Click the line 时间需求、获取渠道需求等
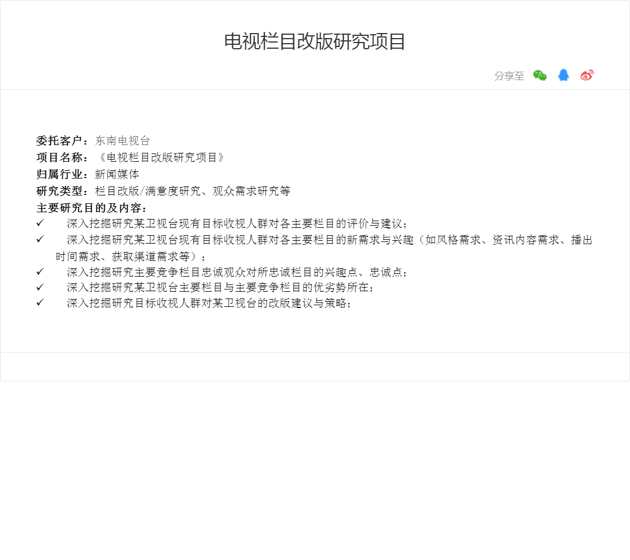This screenshot has height=560, width=630. pyautogui.click(x=130, y=256)
